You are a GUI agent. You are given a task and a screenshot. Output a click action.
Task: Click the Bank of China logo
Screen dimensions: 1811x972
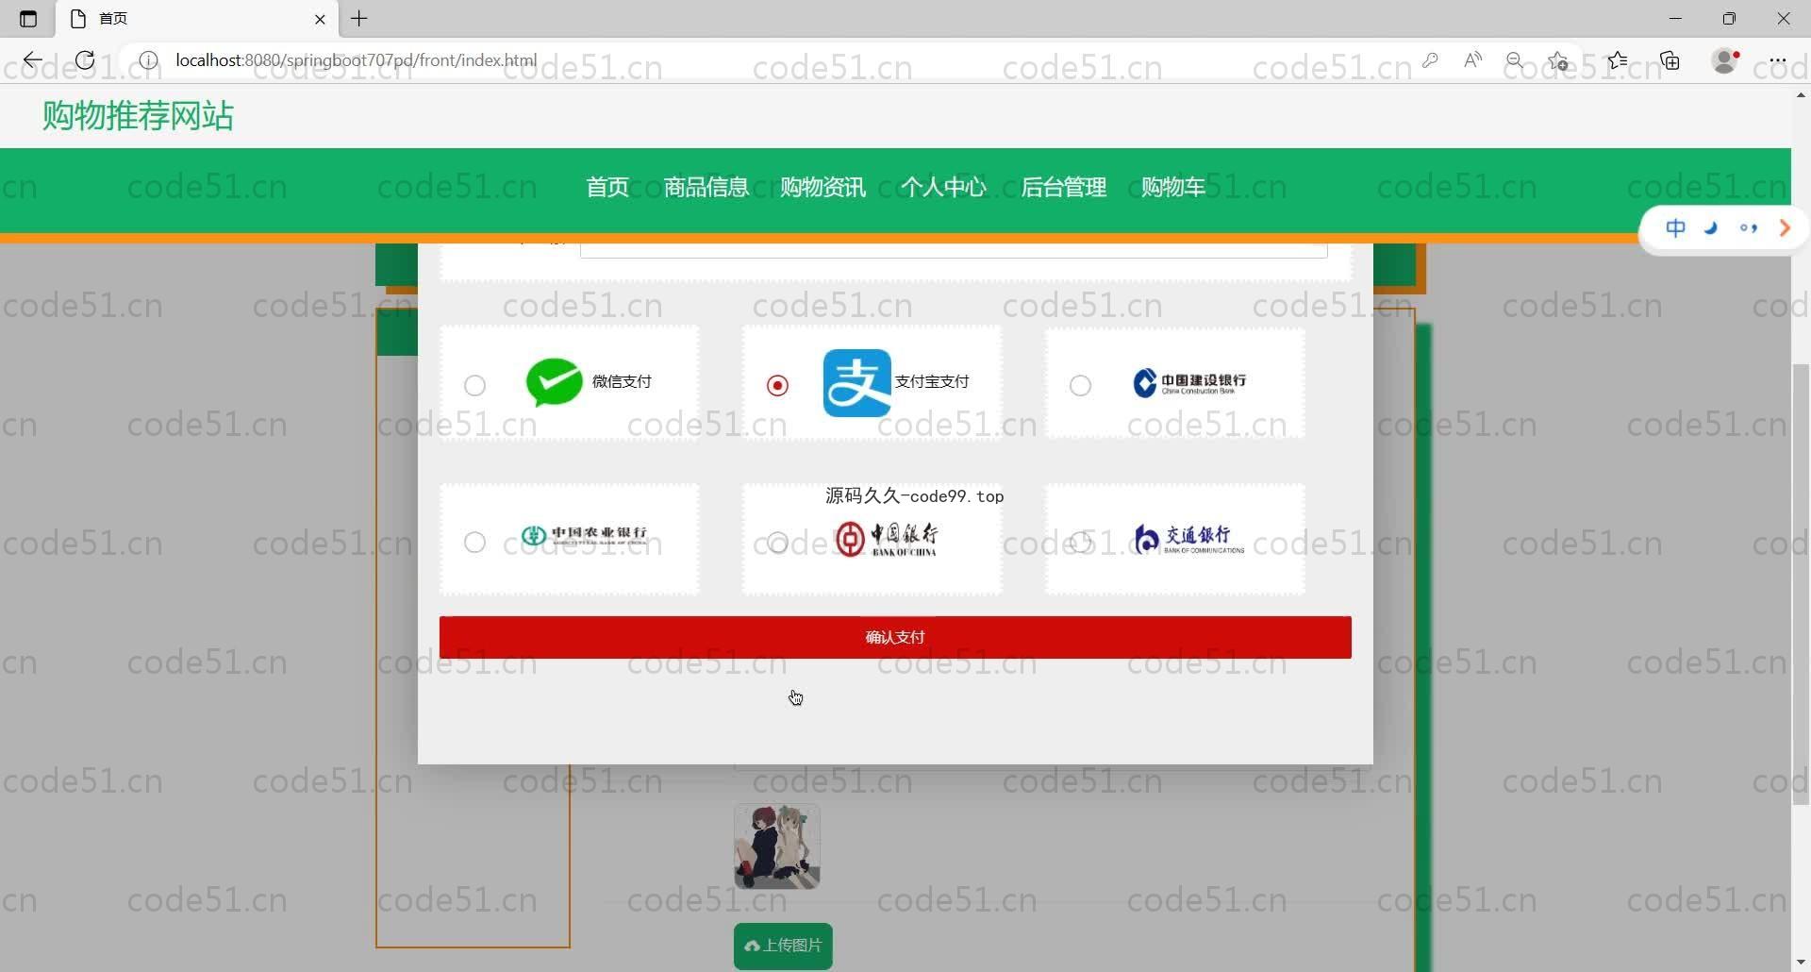pyautogui.click(x=887, y=539)
